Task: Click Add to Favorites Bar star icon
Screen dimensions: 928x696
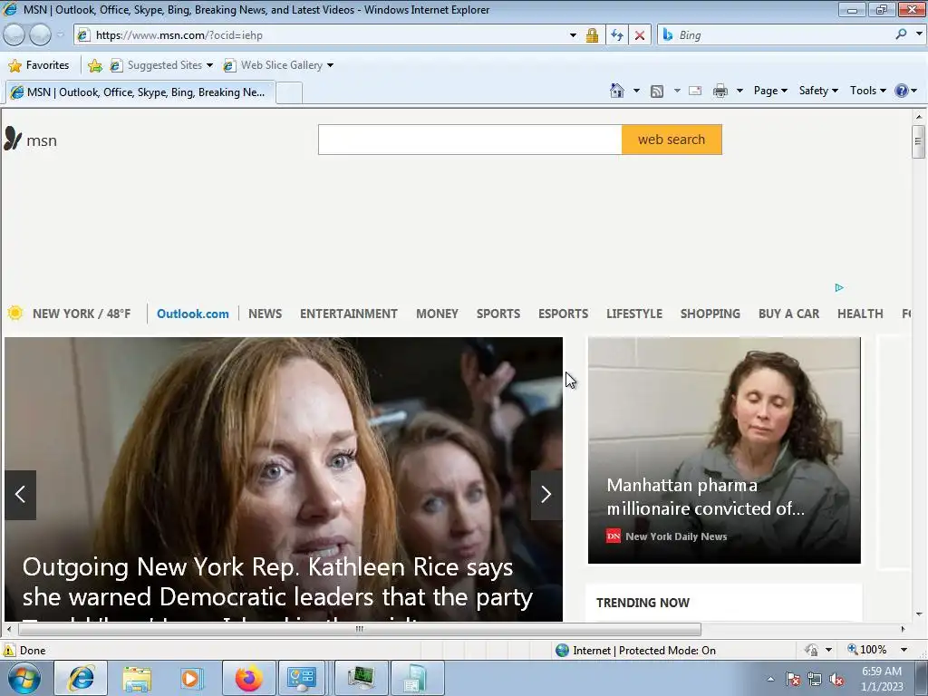Action: point(94,65)
